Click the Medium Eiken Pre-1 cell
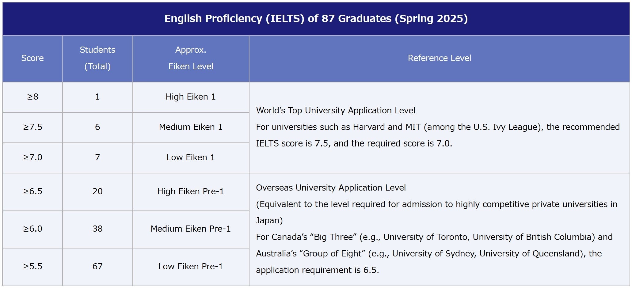 [191, 229]
